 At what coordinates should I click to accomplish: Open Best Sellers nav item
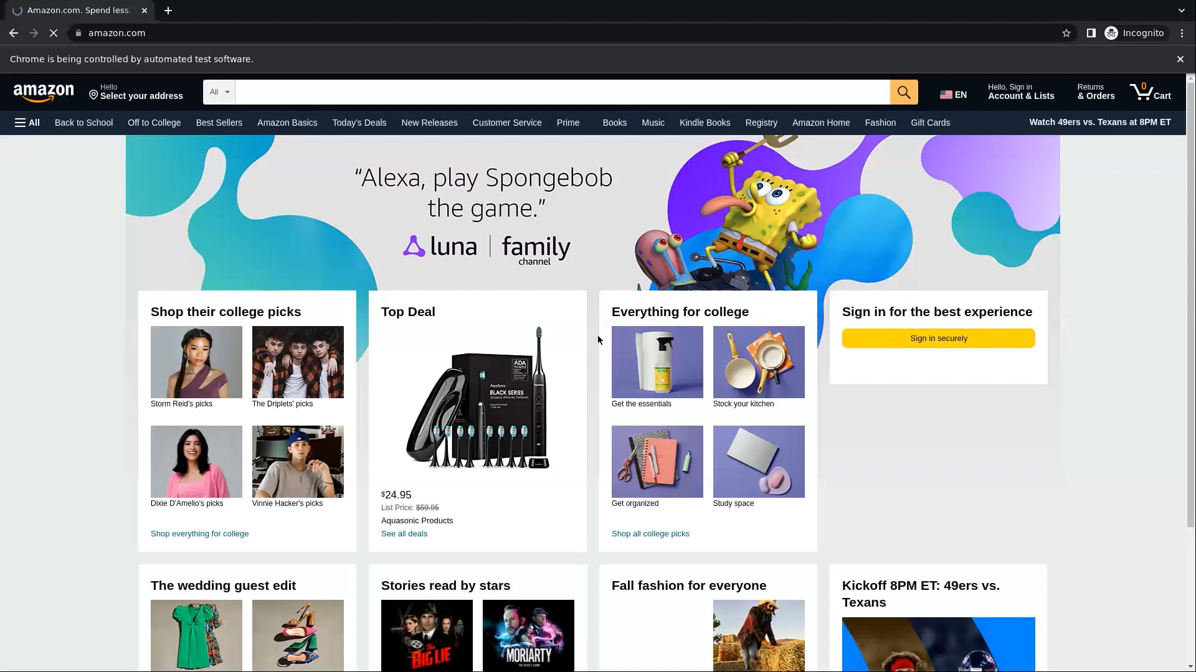(x=219, y=123)
